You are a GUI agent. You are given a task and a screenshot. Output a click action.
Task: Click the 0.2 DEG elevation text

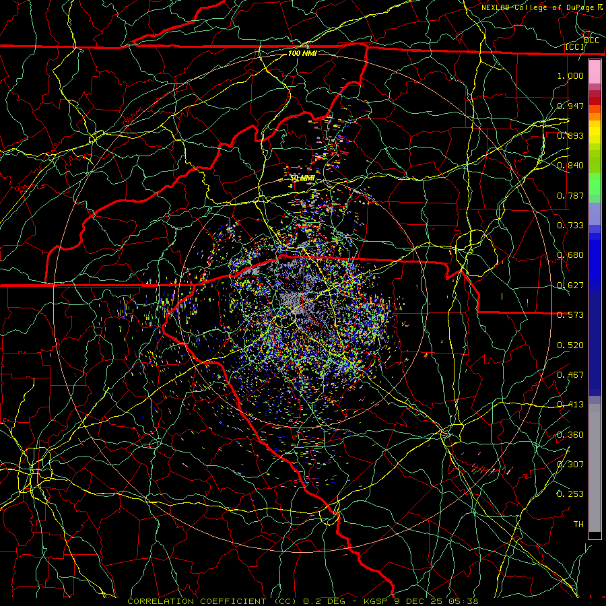[324, 601]
